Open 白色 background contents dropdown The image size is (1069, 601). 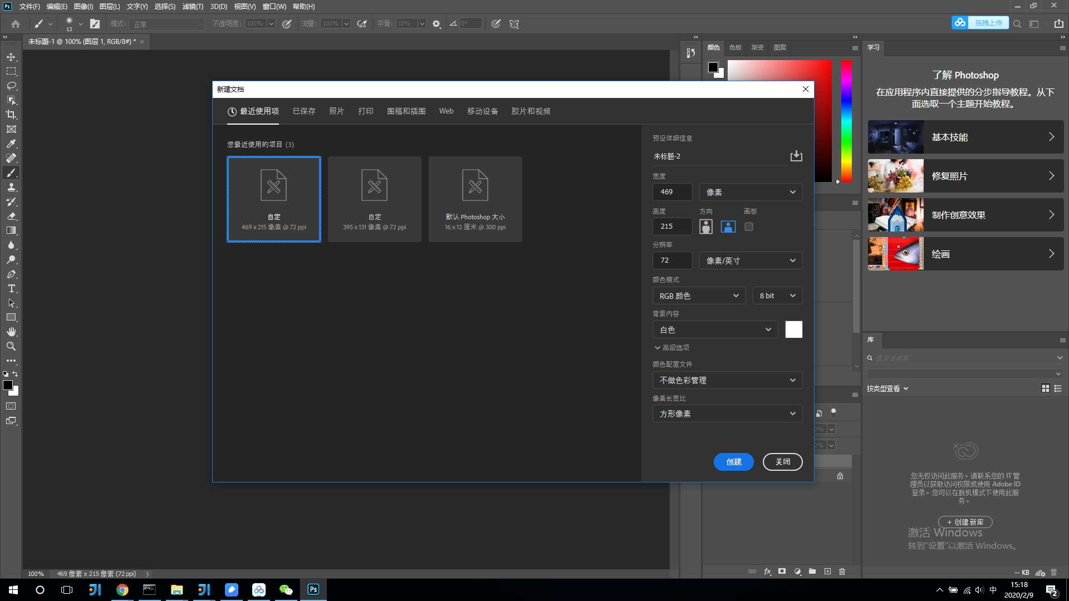pos(715,329)
